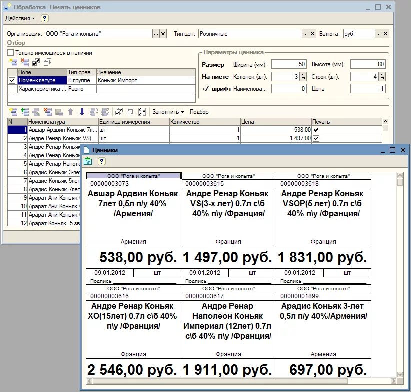
Task: Uncheck all filters icon in Отбор toolbar
Action: [48, 62]
